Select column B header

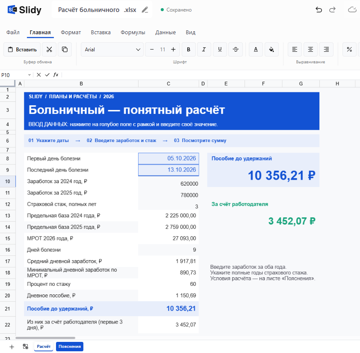pos(81,84)
